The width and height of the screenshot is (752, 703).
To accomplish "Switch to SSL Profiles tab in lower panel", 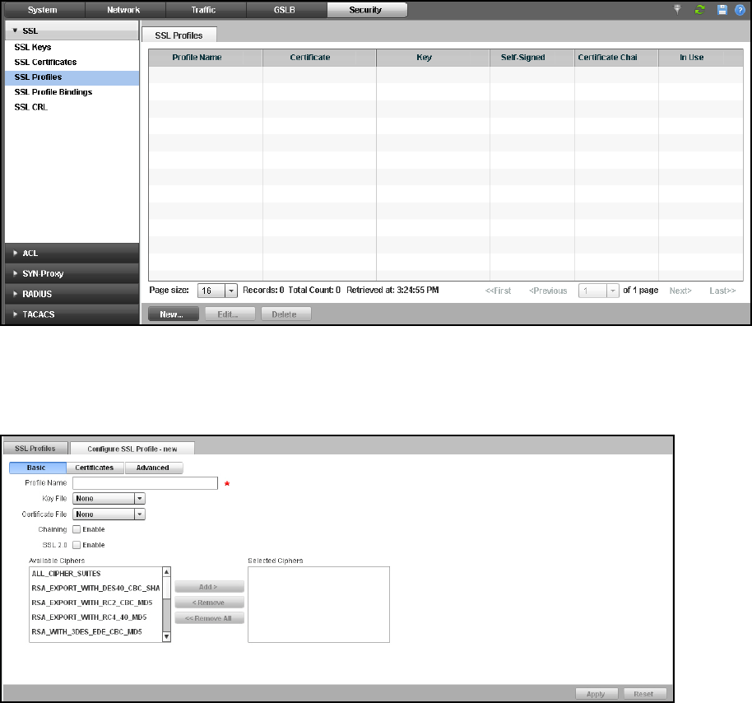I will coord(35,448).
